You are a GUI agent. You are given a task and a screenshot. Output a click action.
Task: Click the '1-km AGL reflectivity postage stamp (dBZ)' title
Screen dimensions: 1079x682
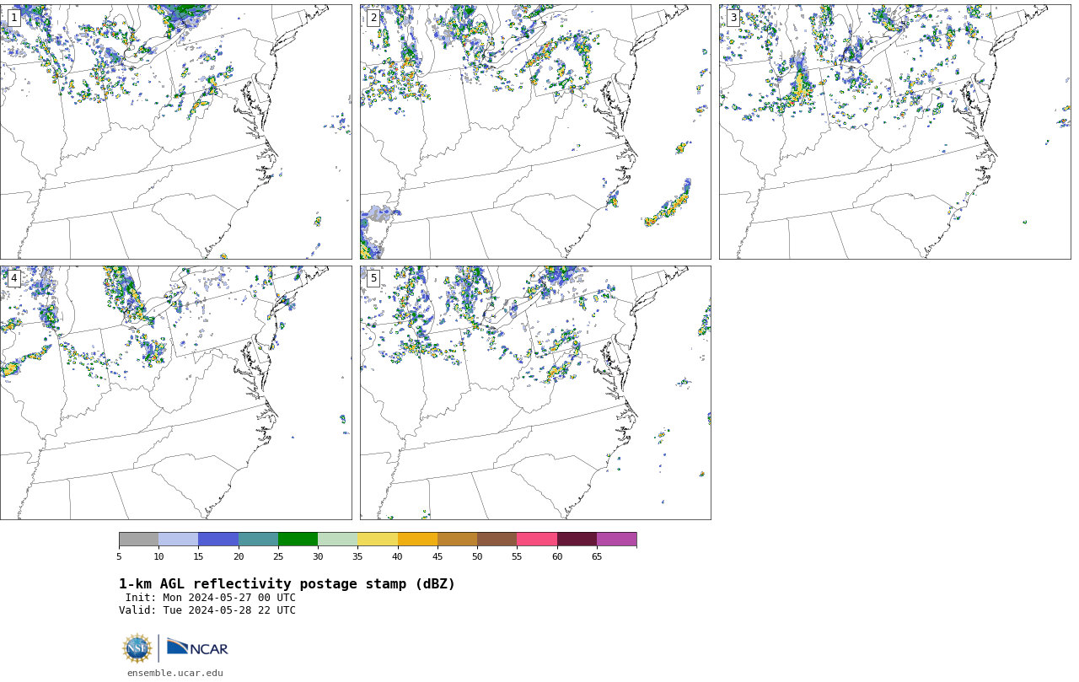(x=287, y=584)
